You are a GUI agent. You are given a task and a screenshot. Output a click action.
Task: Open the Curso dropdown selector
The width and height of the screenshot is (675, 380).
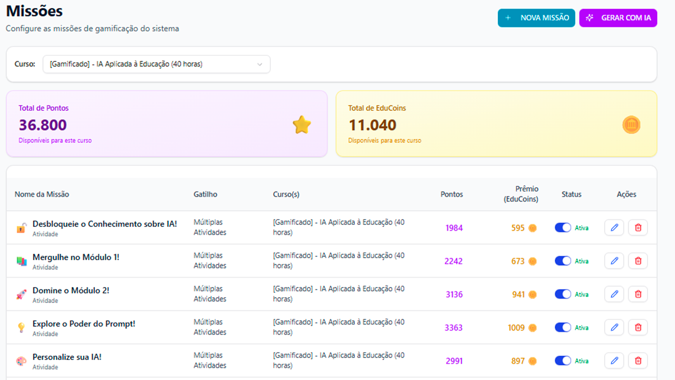(x=156, y=64)
